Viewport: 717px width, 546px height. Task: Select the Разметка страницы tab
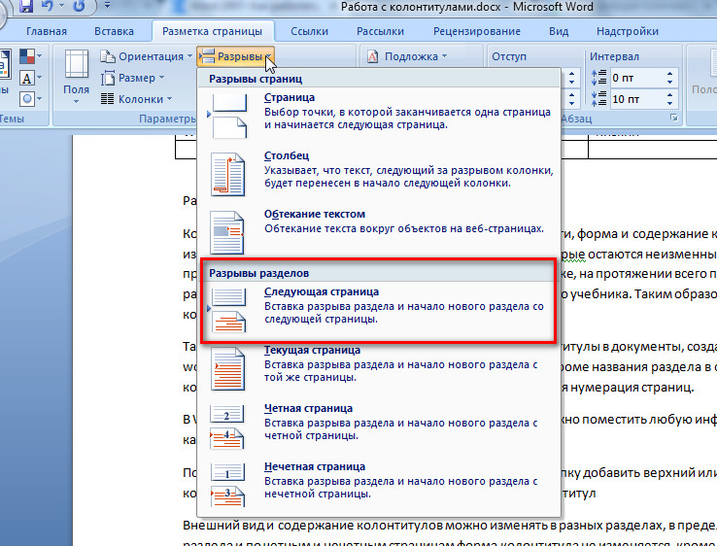pyautogui.click(x=212, y=31)
